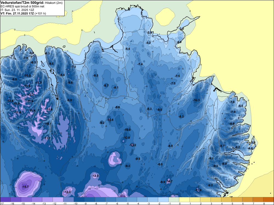The height and width of the screenshot is (205, 274).
Task: Select the -13.4 temperature reading
Action: 49,109
